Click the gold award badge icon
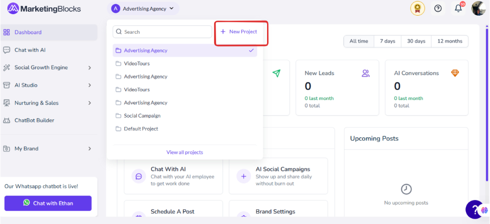The image size is (490, 224). click(x=417, y=8)
